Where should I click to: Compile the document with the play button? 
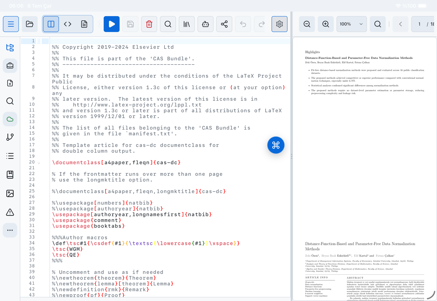pos(111,24)
